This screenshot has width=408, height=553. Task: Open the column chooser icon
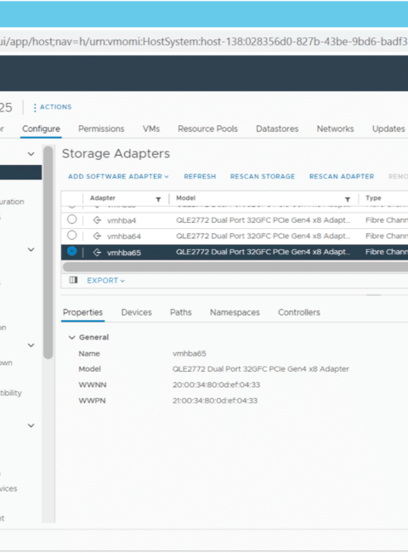click(x=73, y=280)
